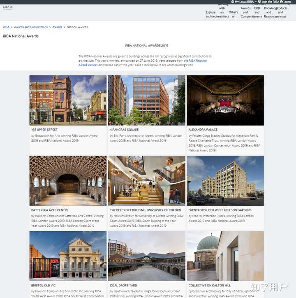Click description starting 'by Collective Architecture'
The height and width of the screenshot is (298, 296).
point(224,293)
